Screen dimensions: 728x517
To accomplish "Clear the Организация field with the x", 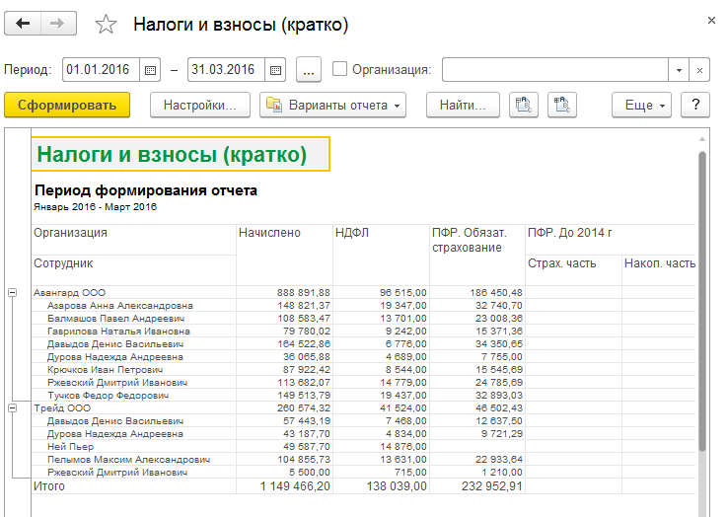I will click(x=699, y=70).
